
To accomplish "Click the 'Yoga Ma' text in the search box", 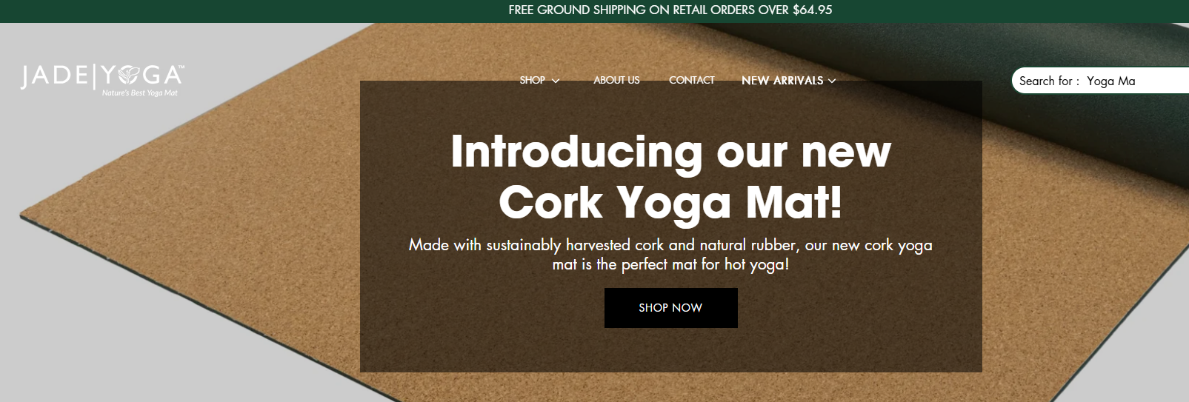I will (1110, 81).
